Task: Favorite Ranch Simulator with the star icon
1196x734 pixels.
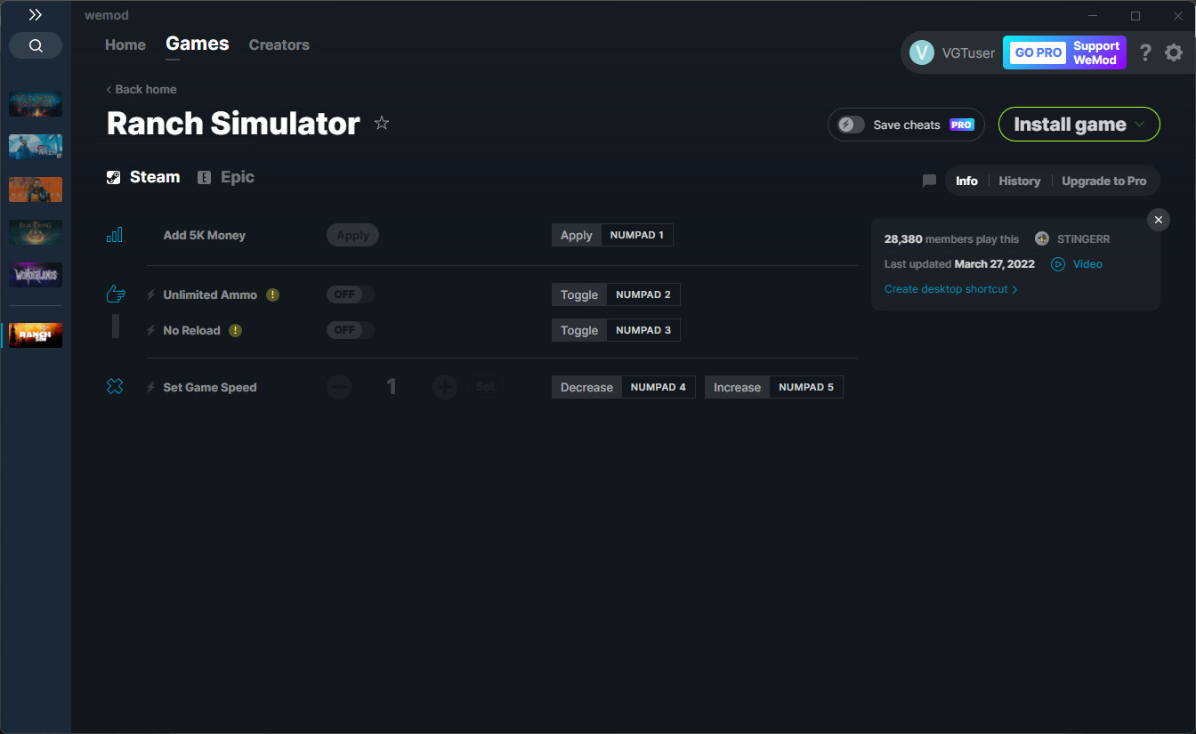Action: point(382,123)
